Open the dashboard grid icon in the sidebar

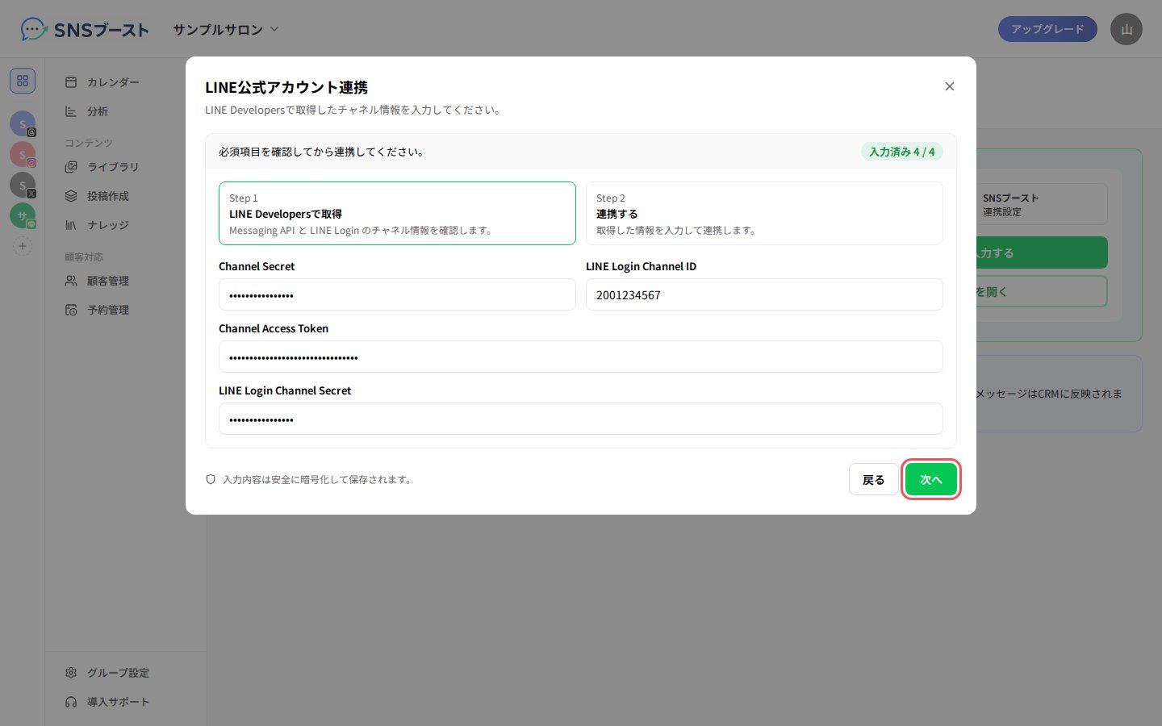click(23, 81)
